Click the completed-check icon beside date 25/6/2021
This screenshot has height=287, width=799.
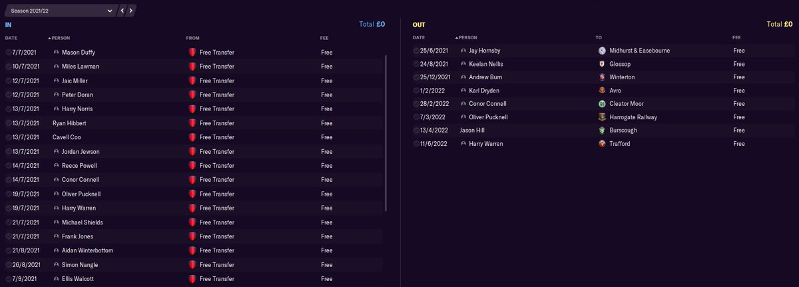point(415,50)
